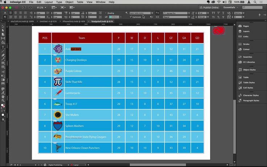
Task: Select the Hand tool
Action: click(x=3, y=97)
